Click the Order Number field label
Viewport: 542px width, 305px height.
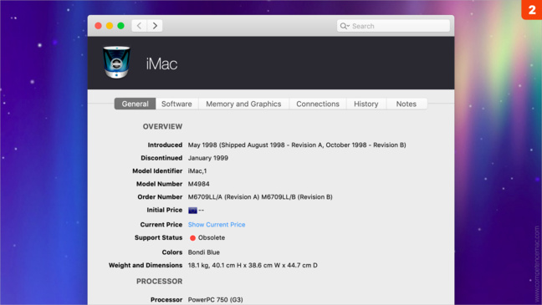(x=160, y=197)
